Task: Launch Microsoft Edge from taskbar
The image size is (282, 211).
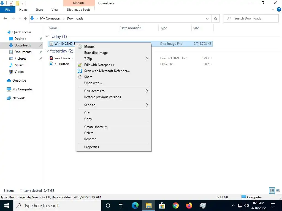Action: tap(135, 206)
